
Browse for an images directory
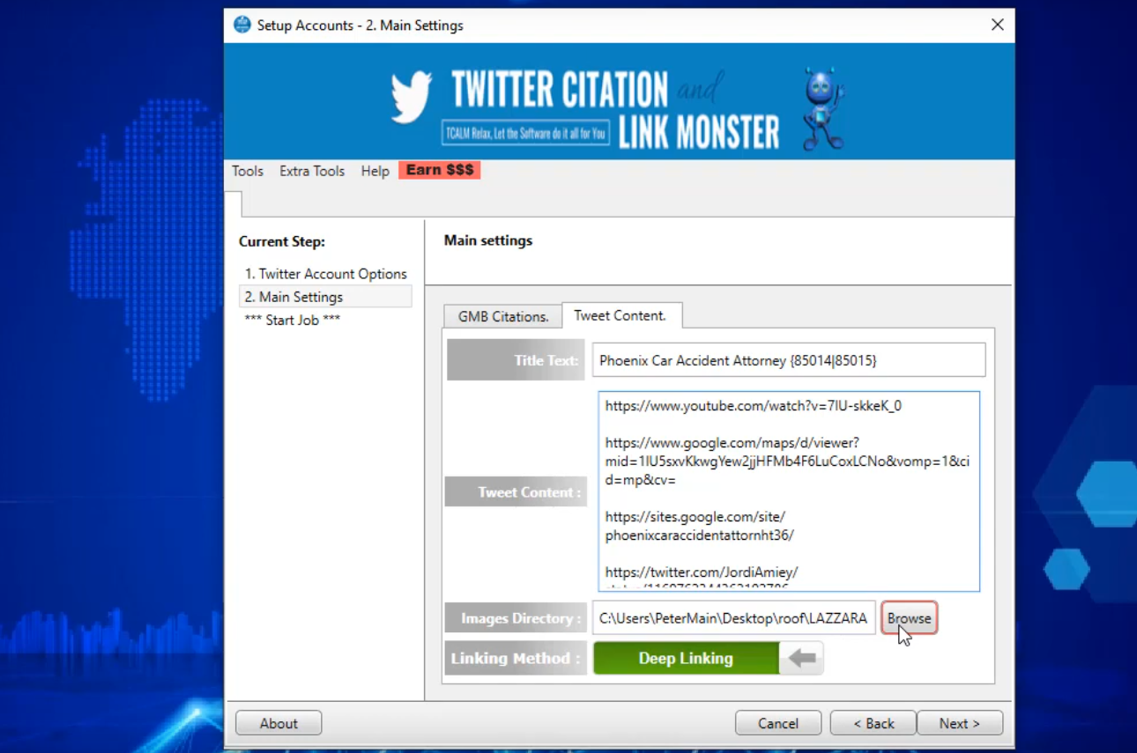coord(909,618)
